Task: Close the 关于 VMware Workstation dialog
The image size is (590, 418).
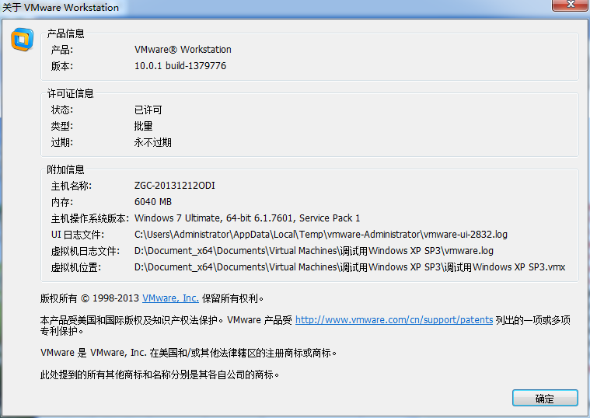Action: coord(571,5)
